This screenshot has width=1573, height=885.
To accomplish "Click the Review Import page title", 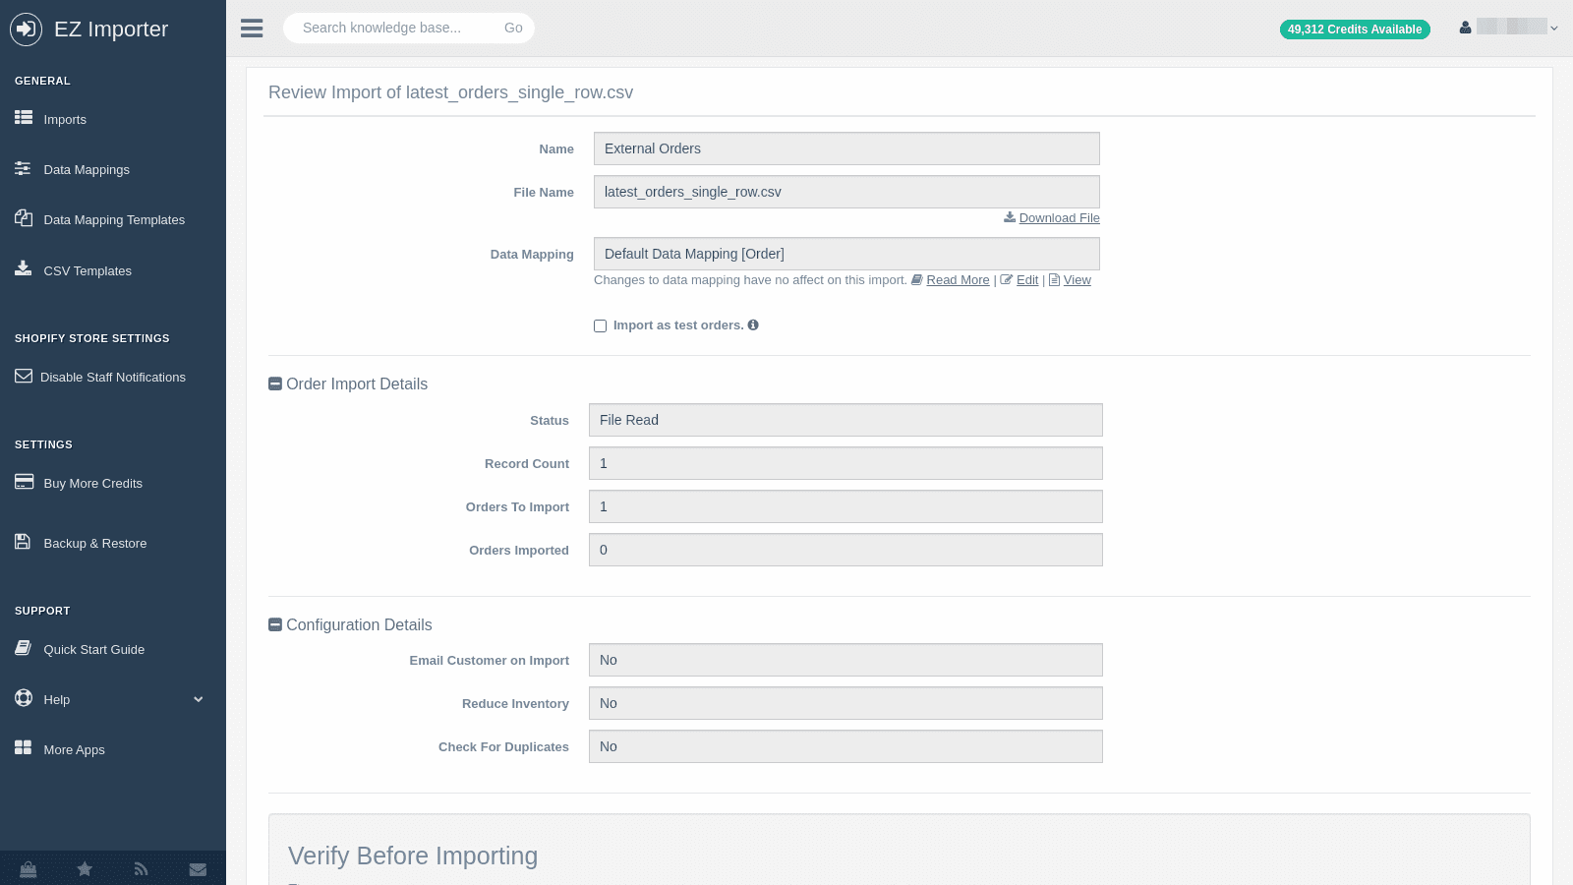I will (450, 92).
